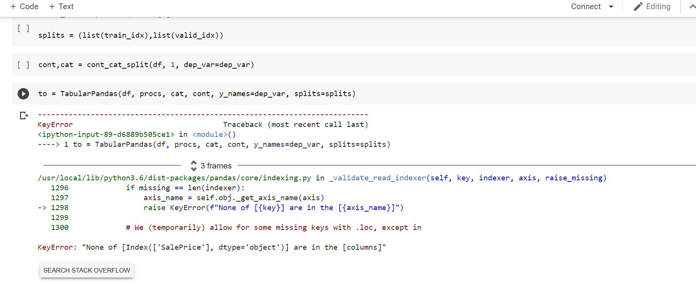696x284 pixels.
Task: Click into the TabularPandas code line
Action: click(196, 94)
